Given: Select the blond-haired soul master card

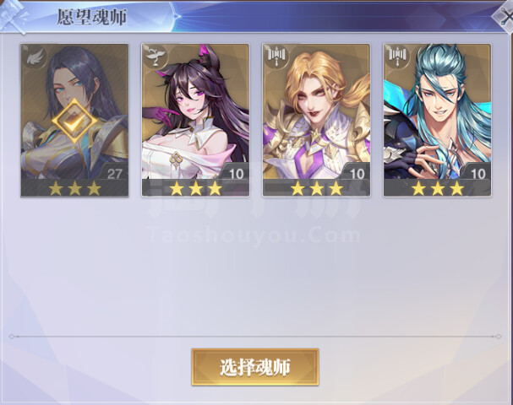Looking at the screenshot, I should [x=316, y=120].
